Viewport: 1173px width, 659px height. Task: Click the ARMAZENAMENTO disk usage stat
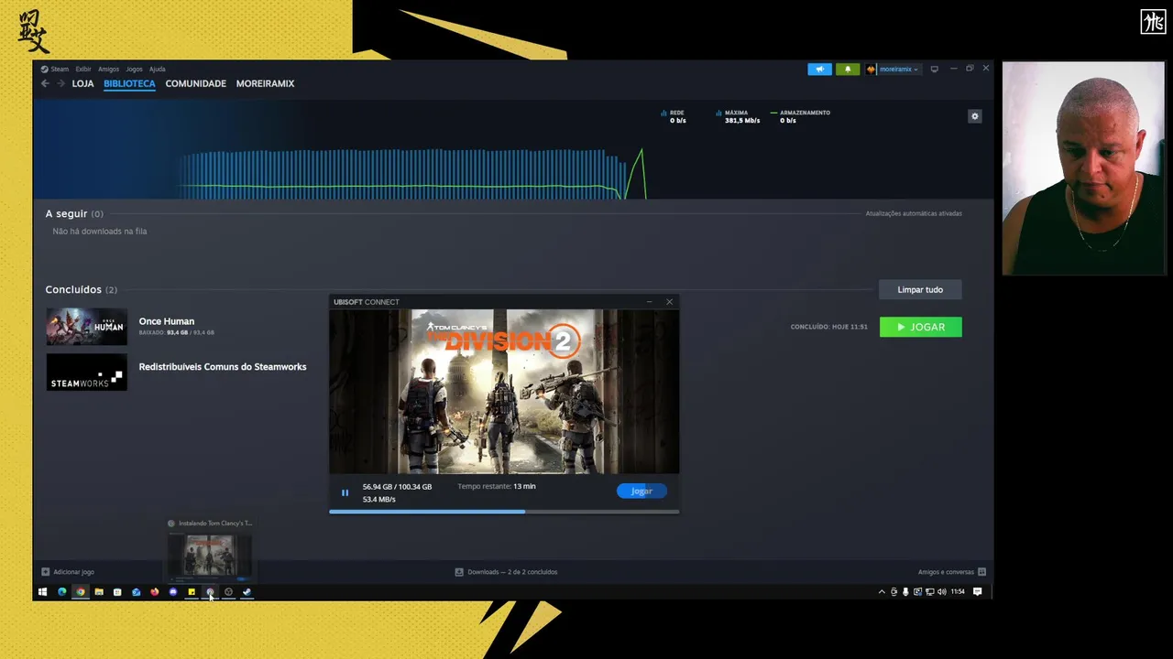pyautogui.click(x=801, y=116)
